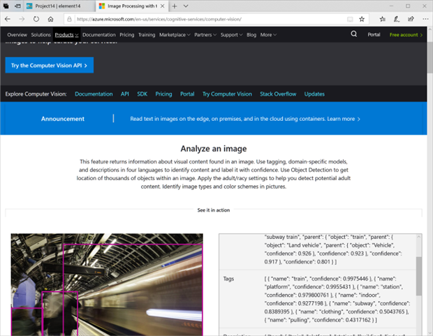The height and width of the screenshot is (336, 433).
Task: Open a new tab with plus button
Action: point(175,6)
